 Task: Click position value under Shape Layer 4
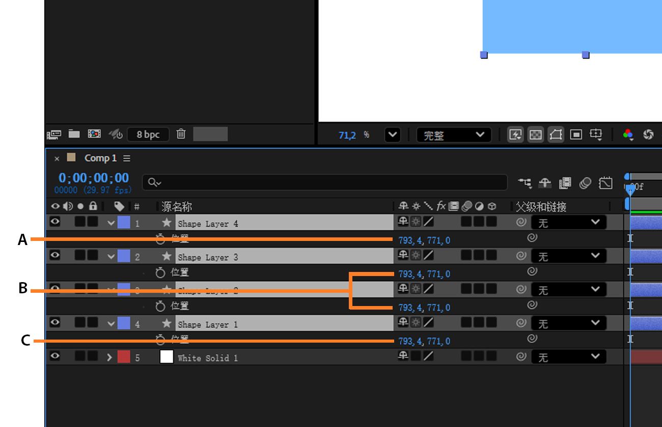click(424, 240)
